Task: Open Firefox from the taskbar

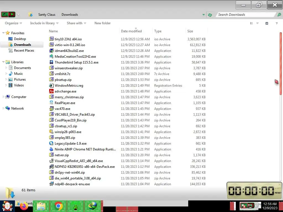Action: point(24,206)
